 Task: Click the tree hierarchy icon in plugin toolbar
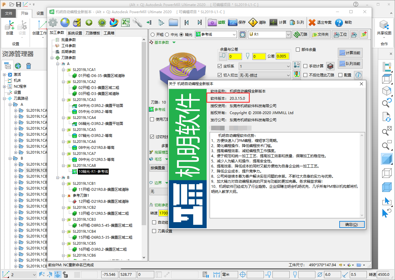click(x=161, y=22)
